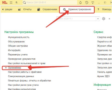Open Интерфейс settings
This screenshot has height=90, width=112.
click(14, 50)
